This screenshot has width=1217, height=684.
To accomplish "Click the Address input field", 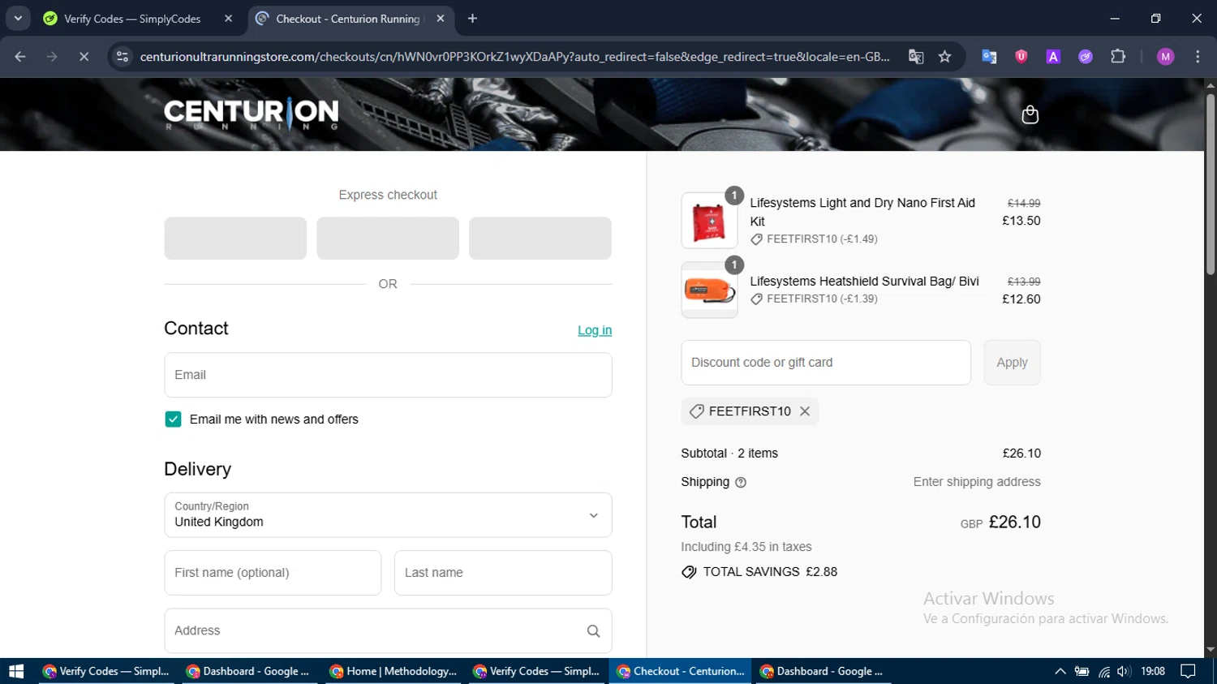I will click(x=388, y=630).
